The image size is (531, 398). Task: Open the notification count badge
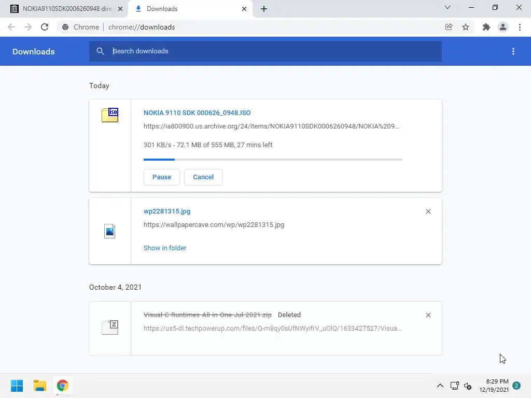tap(516, 386)
